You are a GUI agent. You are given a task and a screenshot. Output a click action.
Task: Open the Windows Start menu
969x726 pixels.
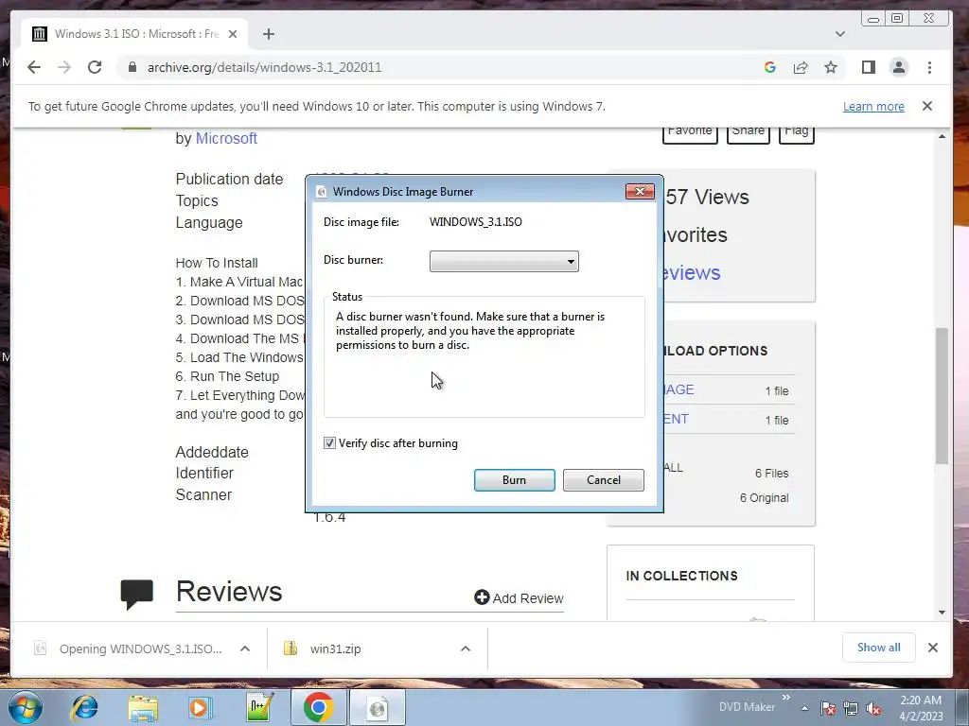(x=26, y=707)
